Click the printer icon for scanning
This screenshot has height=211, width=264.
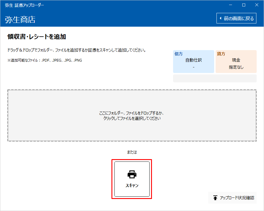pyautogui.click(x=132, y=174)
